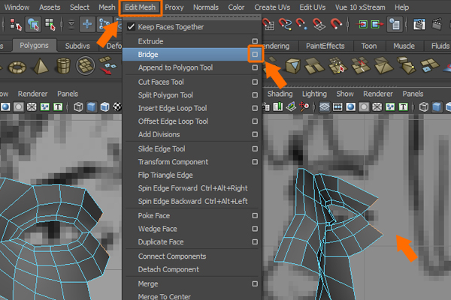Viewport: 451px width, 300px height.
Task: Switch to the Subdivs shelf tab
Action: (77, 46)
